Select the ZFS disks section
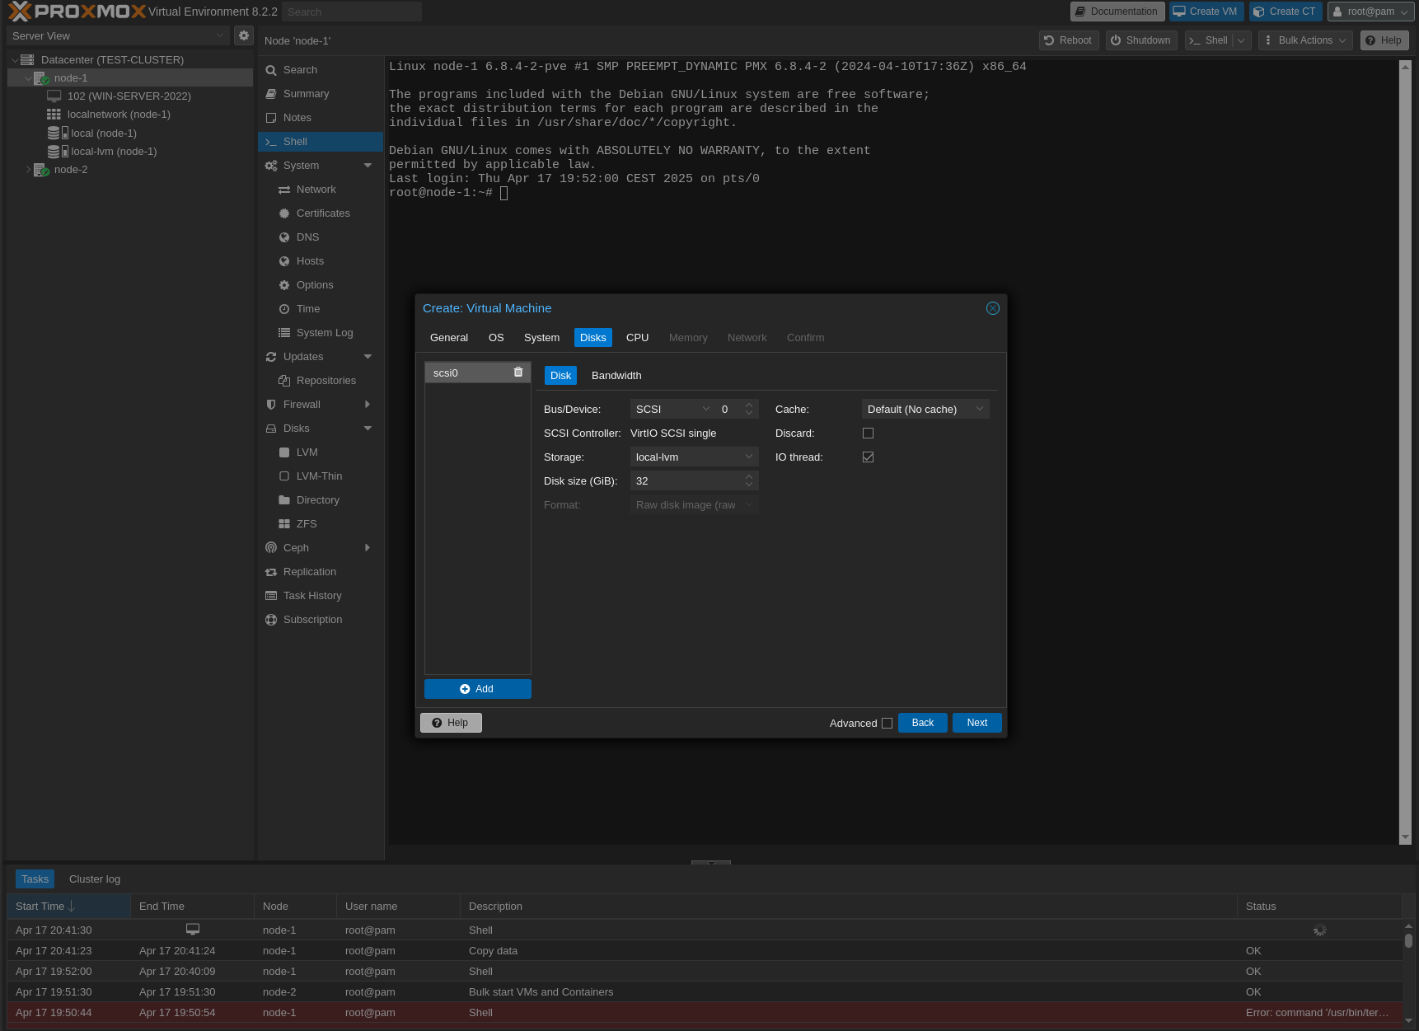The image size is (1419, 1031). pos(306,523)
